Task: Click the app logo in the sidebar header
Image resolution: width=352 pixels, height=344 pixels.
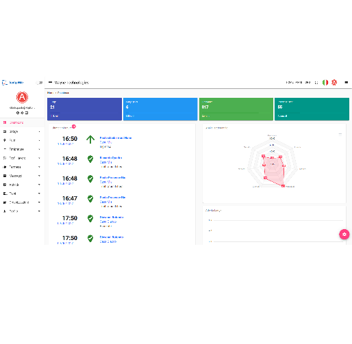Action: 13,83
